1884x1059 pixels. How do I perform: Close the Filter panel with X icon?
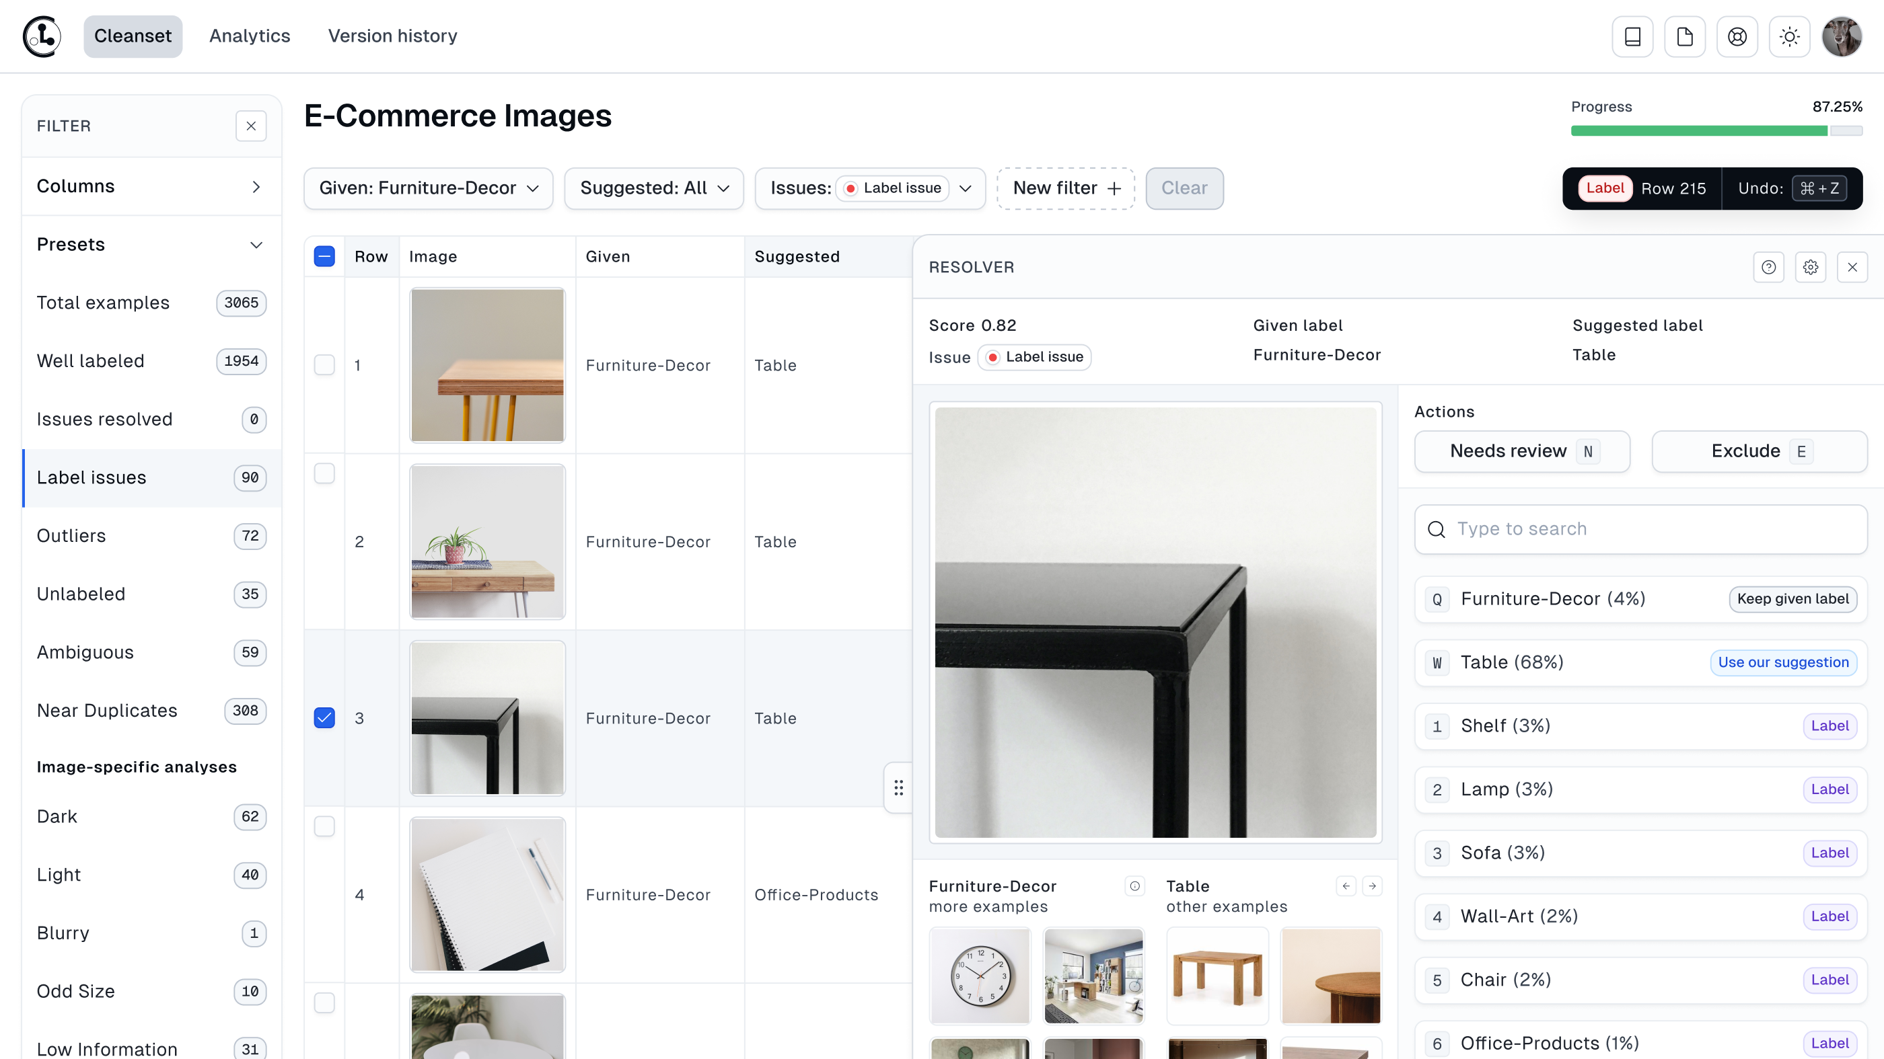251,126
